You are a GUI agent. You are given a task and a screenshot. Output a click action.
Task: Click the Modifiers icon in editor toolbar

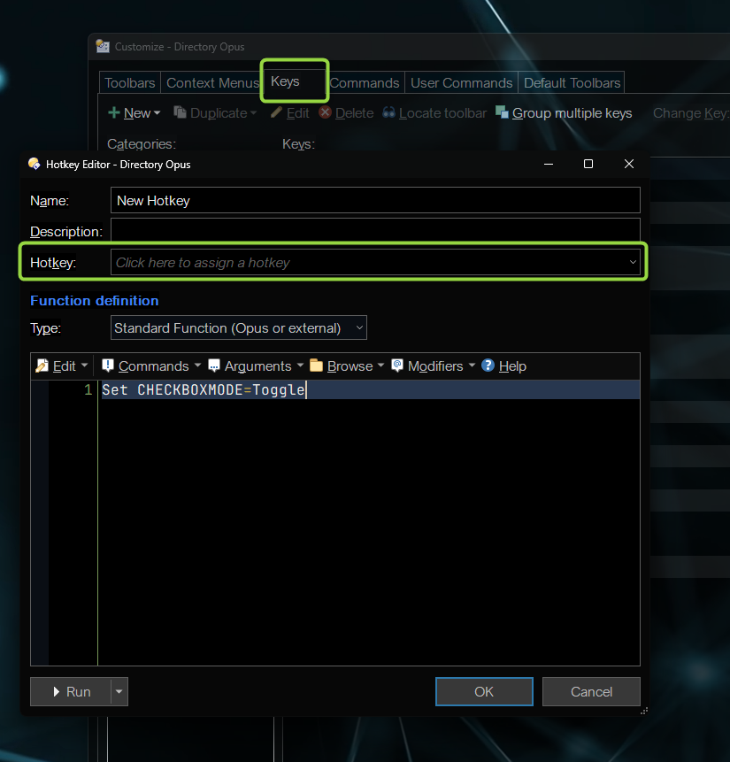pyautogui.click(x=397, y=366)
